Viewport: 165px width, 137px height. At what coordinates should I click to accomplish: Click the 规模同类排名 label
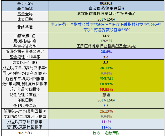point(25,41)
